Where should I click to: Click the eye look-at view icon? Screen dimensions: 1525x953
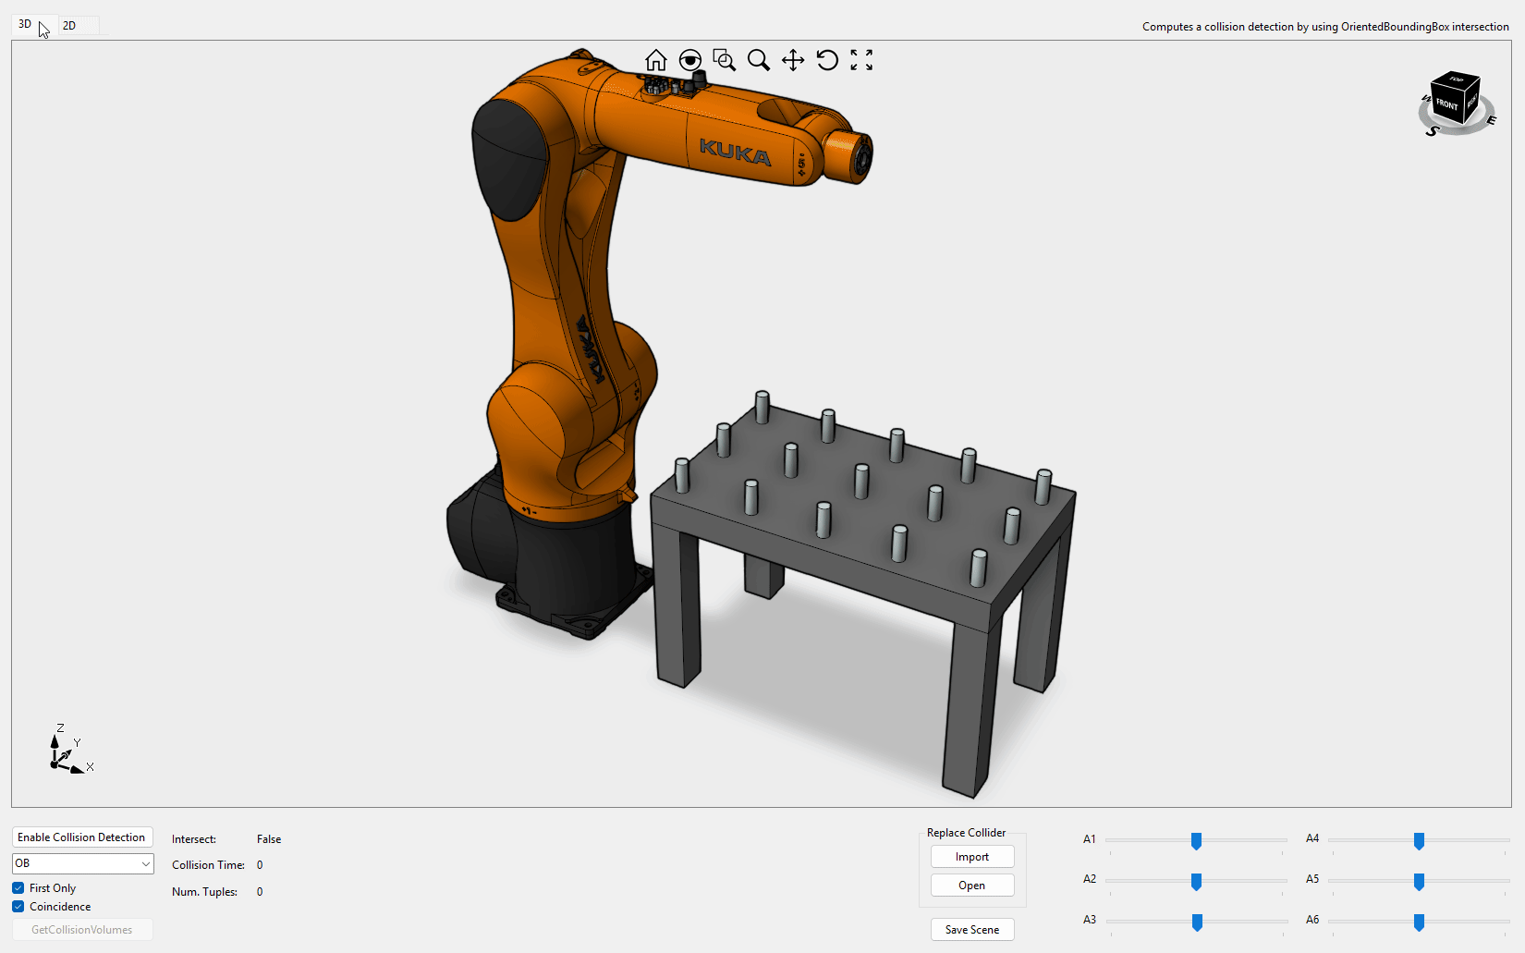point(689,60)
